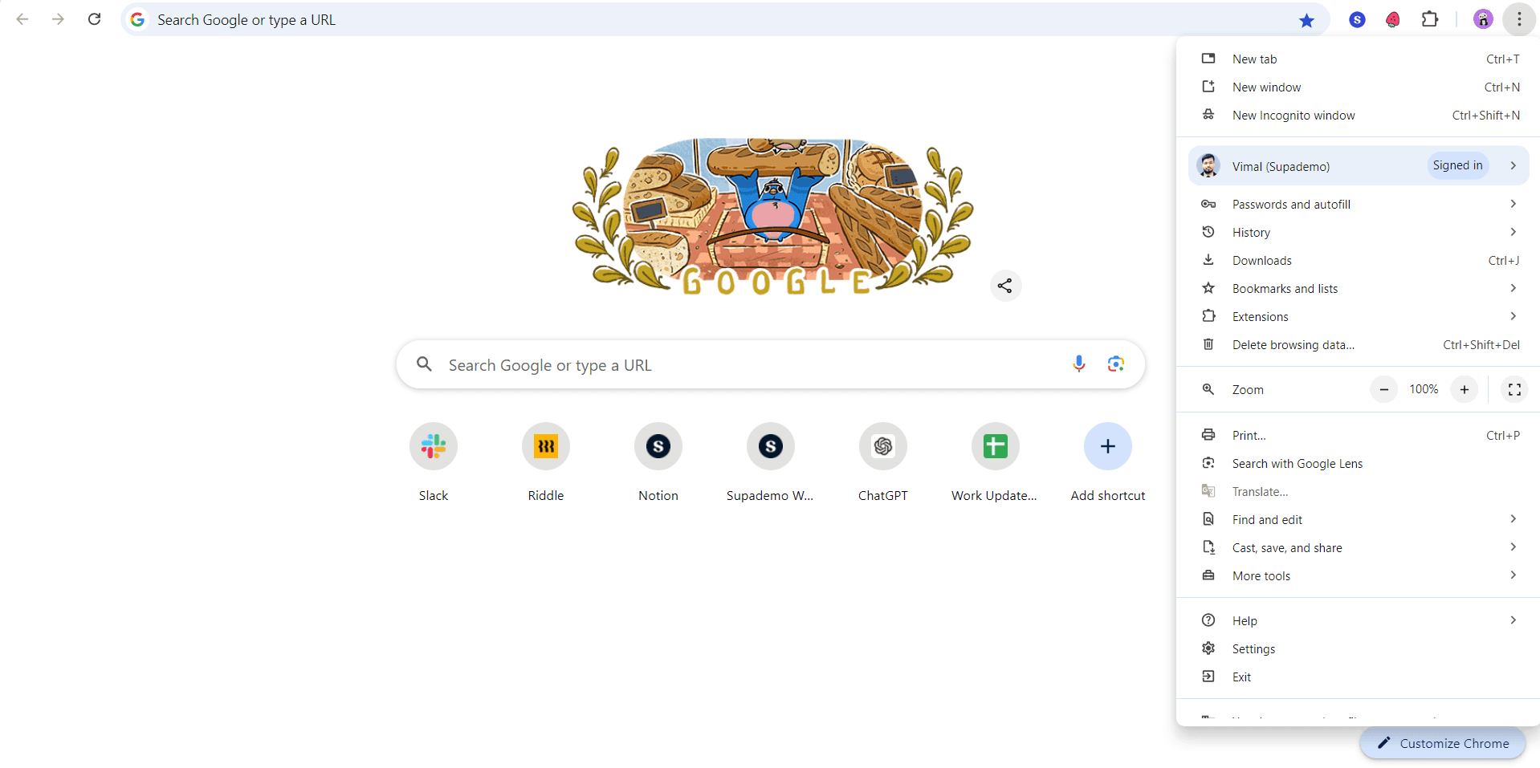Expand the More tools submenu
Screen dimensions: 1540x768
[1358, 576]
